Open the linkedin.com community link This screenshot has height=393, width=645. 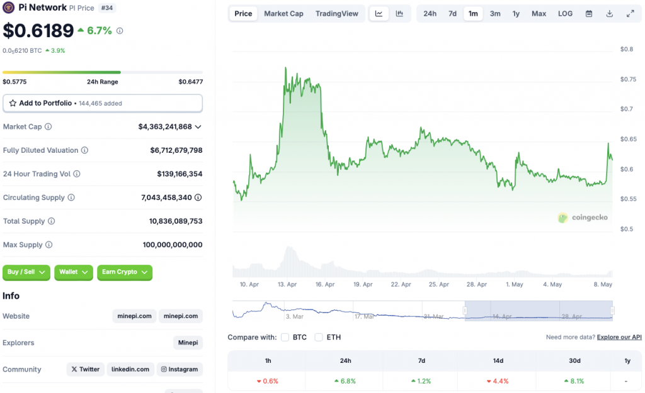pos(130,369)
